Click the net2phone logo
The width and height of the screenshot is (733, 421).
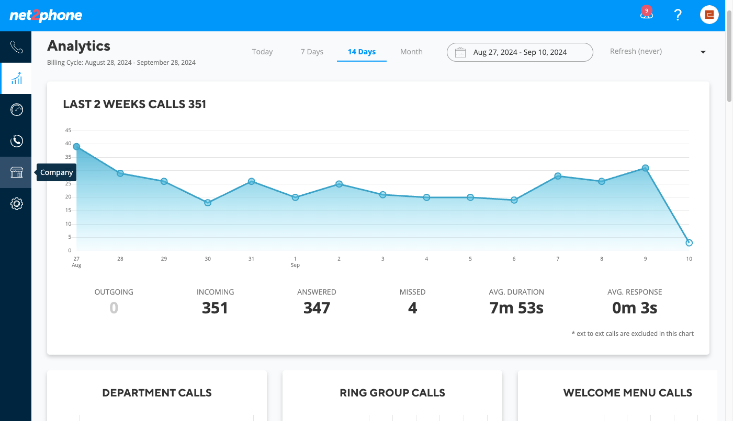click(x=46, y=15)
